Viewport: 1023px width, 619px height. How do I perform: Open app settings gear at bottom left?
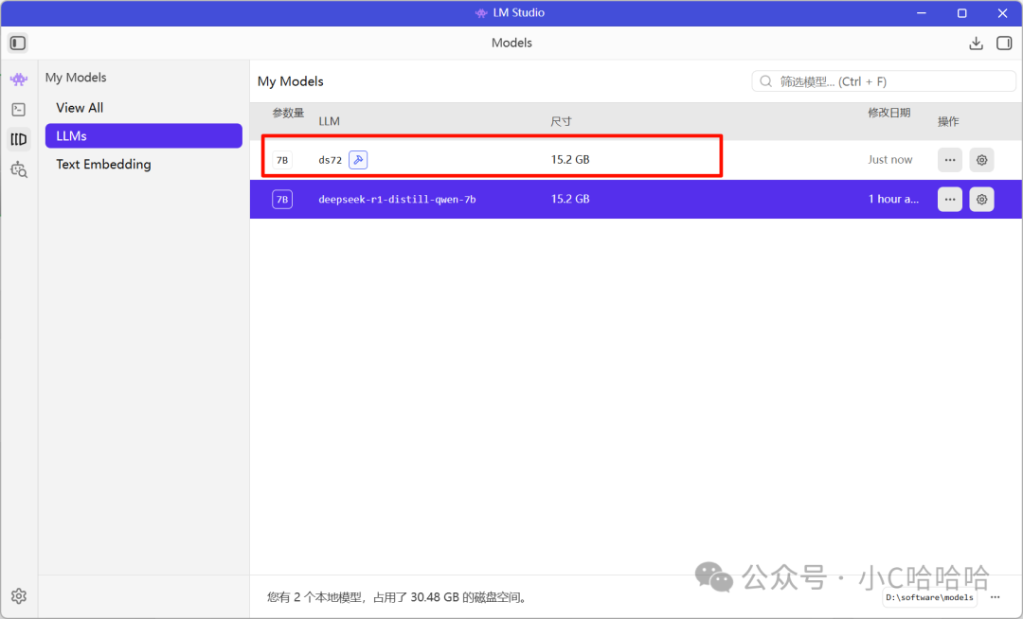tap(19, 596)
